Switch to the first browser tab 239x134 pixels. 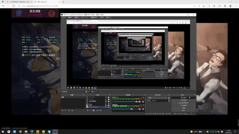(x=19, y=2)
